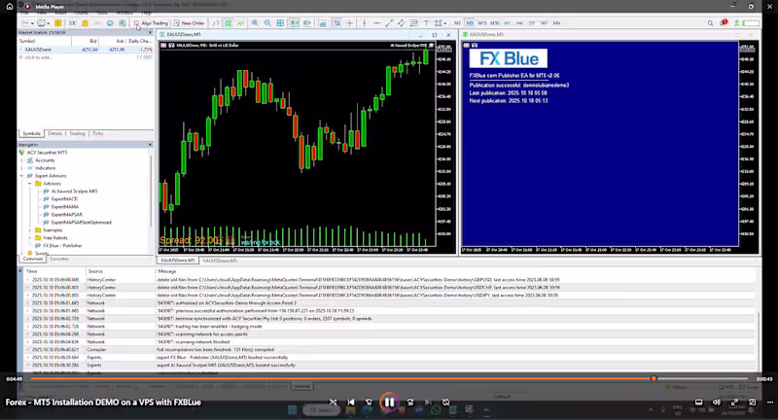Click the yellow Market Watch toolbar icon
Viewport: 778px width, 420px height.
tap(58, 23)
